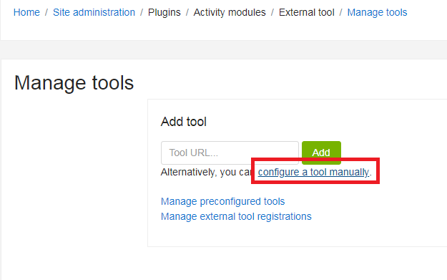Go to the Home breadcrumb link
This screenshot has height=280, width=447.
(x=26, y=12)
